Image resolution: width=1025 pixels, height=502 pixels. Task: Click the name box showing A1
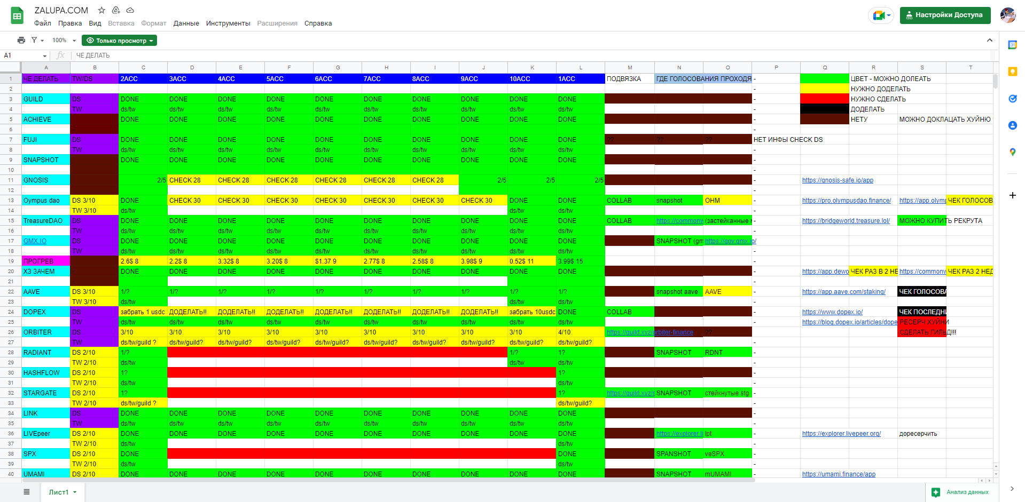point(25,55)
